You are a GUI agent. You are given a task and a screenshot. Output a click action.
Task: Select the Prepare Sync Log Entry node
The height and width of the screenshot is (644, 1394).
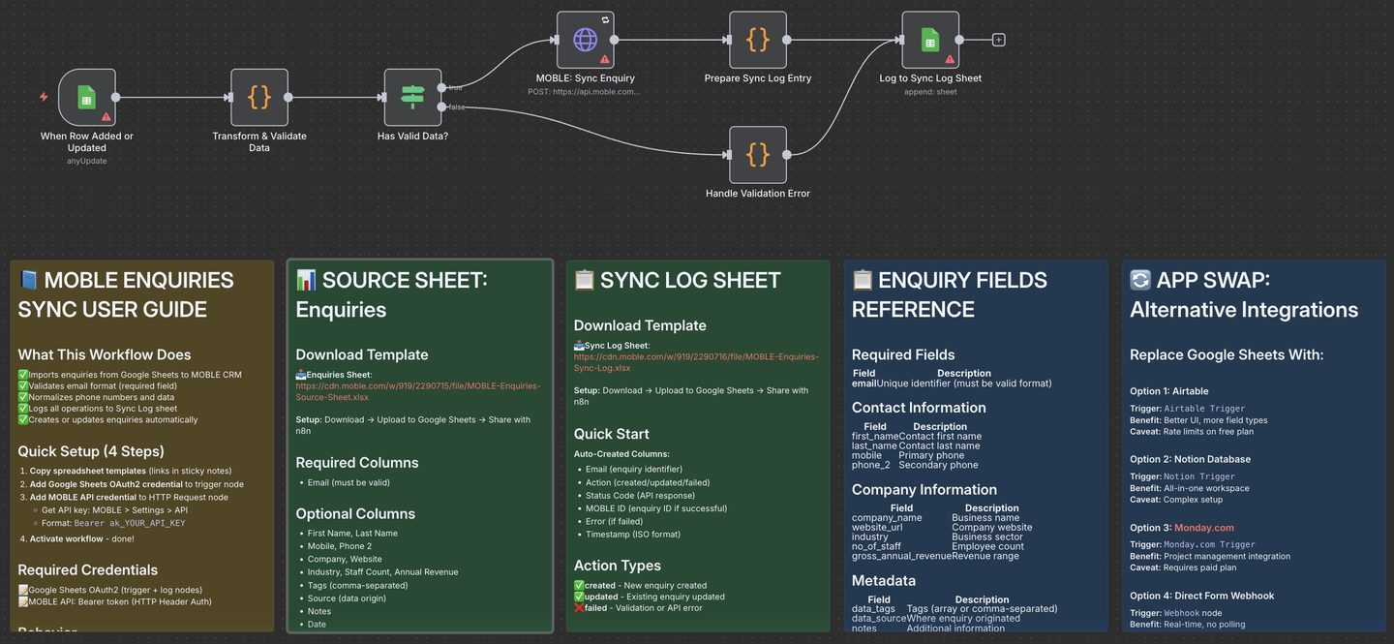pos(757,40)
